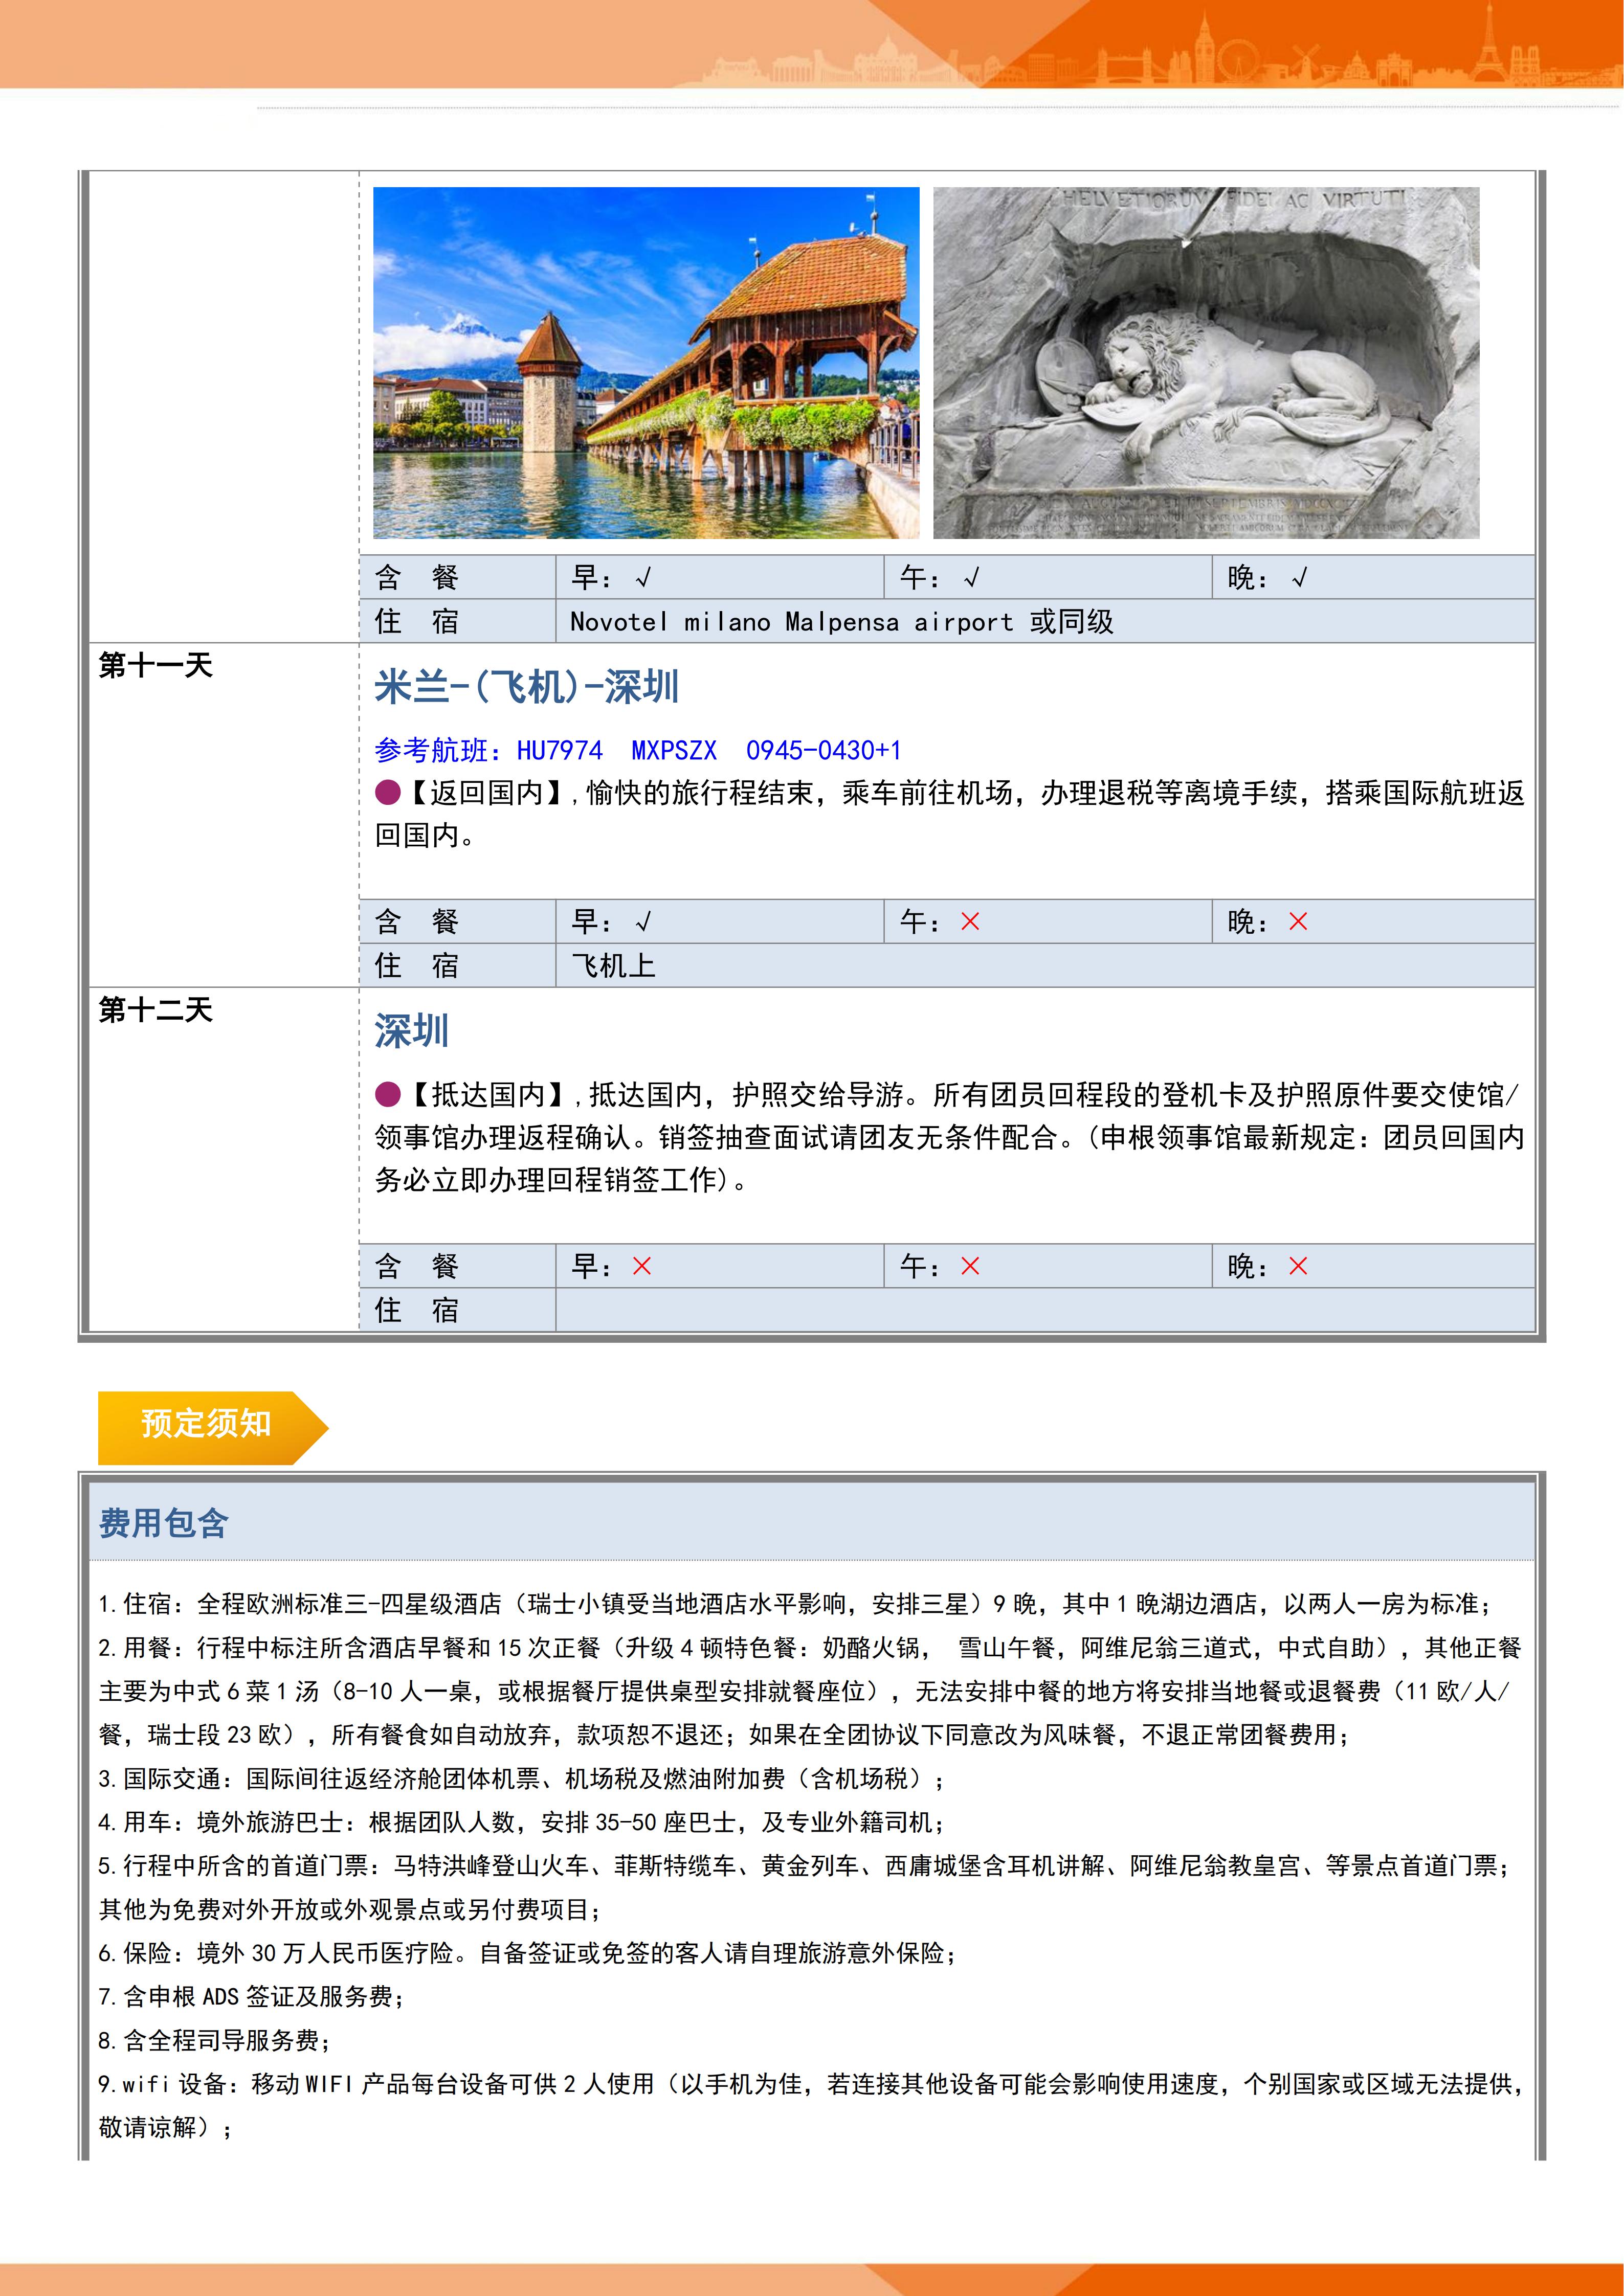Click red X for Day 12 dinner
The image size is (1624, 2296).
[1298, 1267]
